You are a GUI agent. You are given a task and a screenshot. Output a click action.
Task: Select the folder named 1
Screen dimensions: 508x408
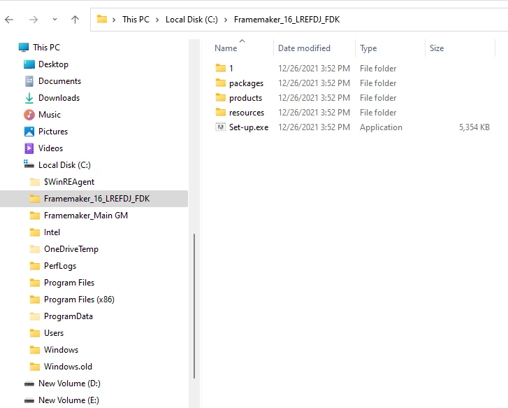[231, 68]
